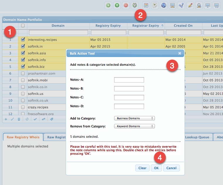Sort by Created On column header
The image size is (223, 185).
pyautogui.click(x=183, y=26)
